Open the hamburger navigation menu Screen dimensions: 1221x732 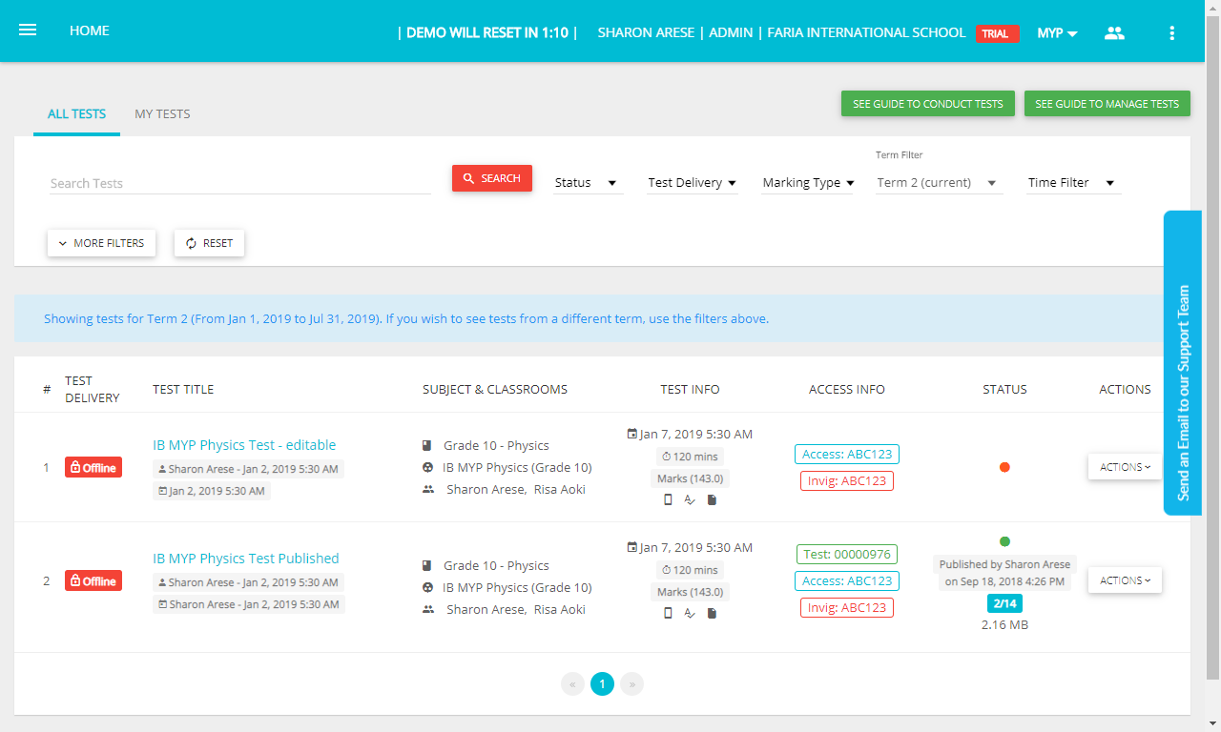(28, 30)
